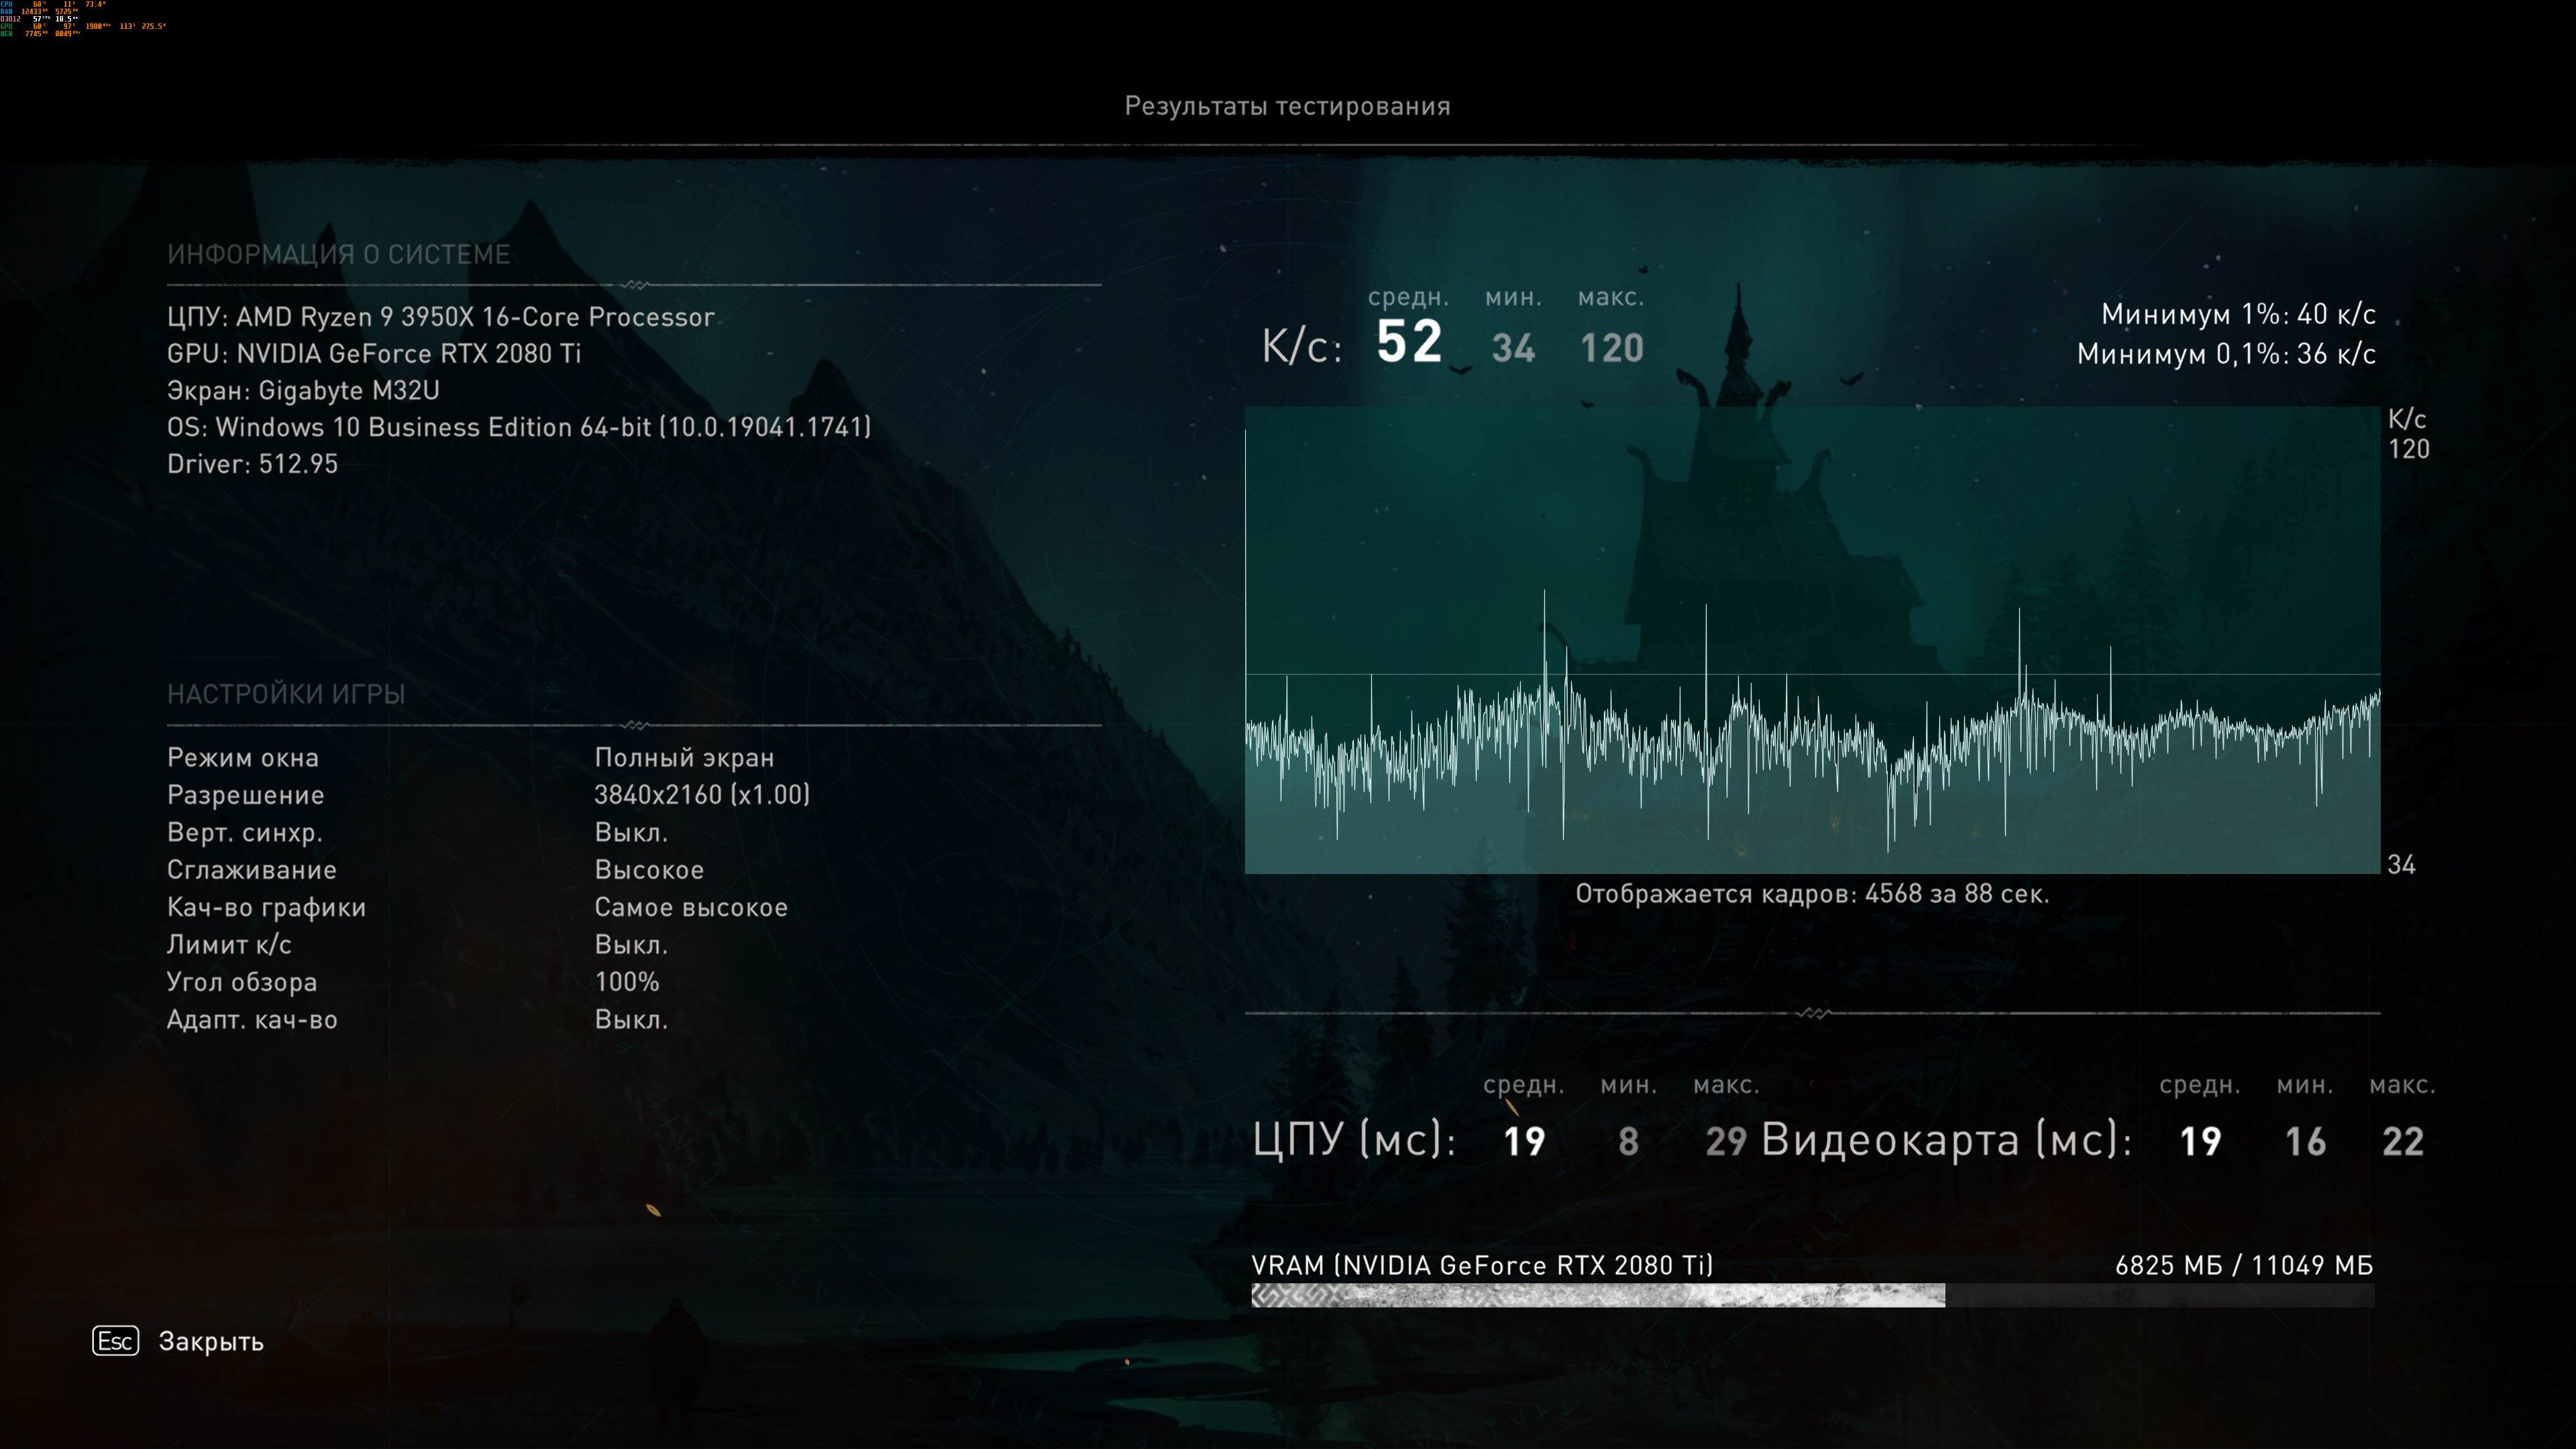Click the Верт. синхр. setting row
2576x1449 pixels.
click(x=245, y=832)
